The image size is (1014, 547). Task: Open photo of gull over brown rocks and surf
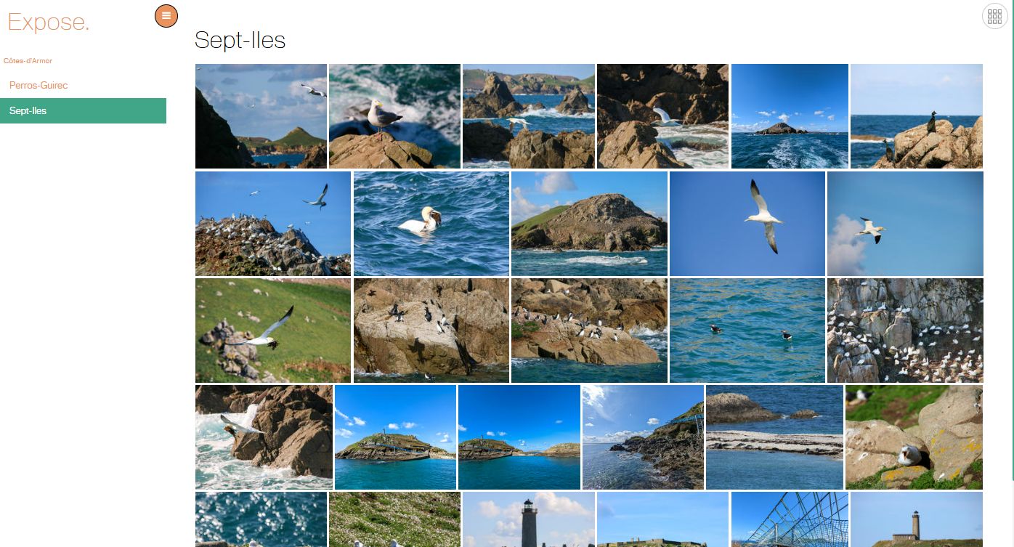[x=662, y=116]
